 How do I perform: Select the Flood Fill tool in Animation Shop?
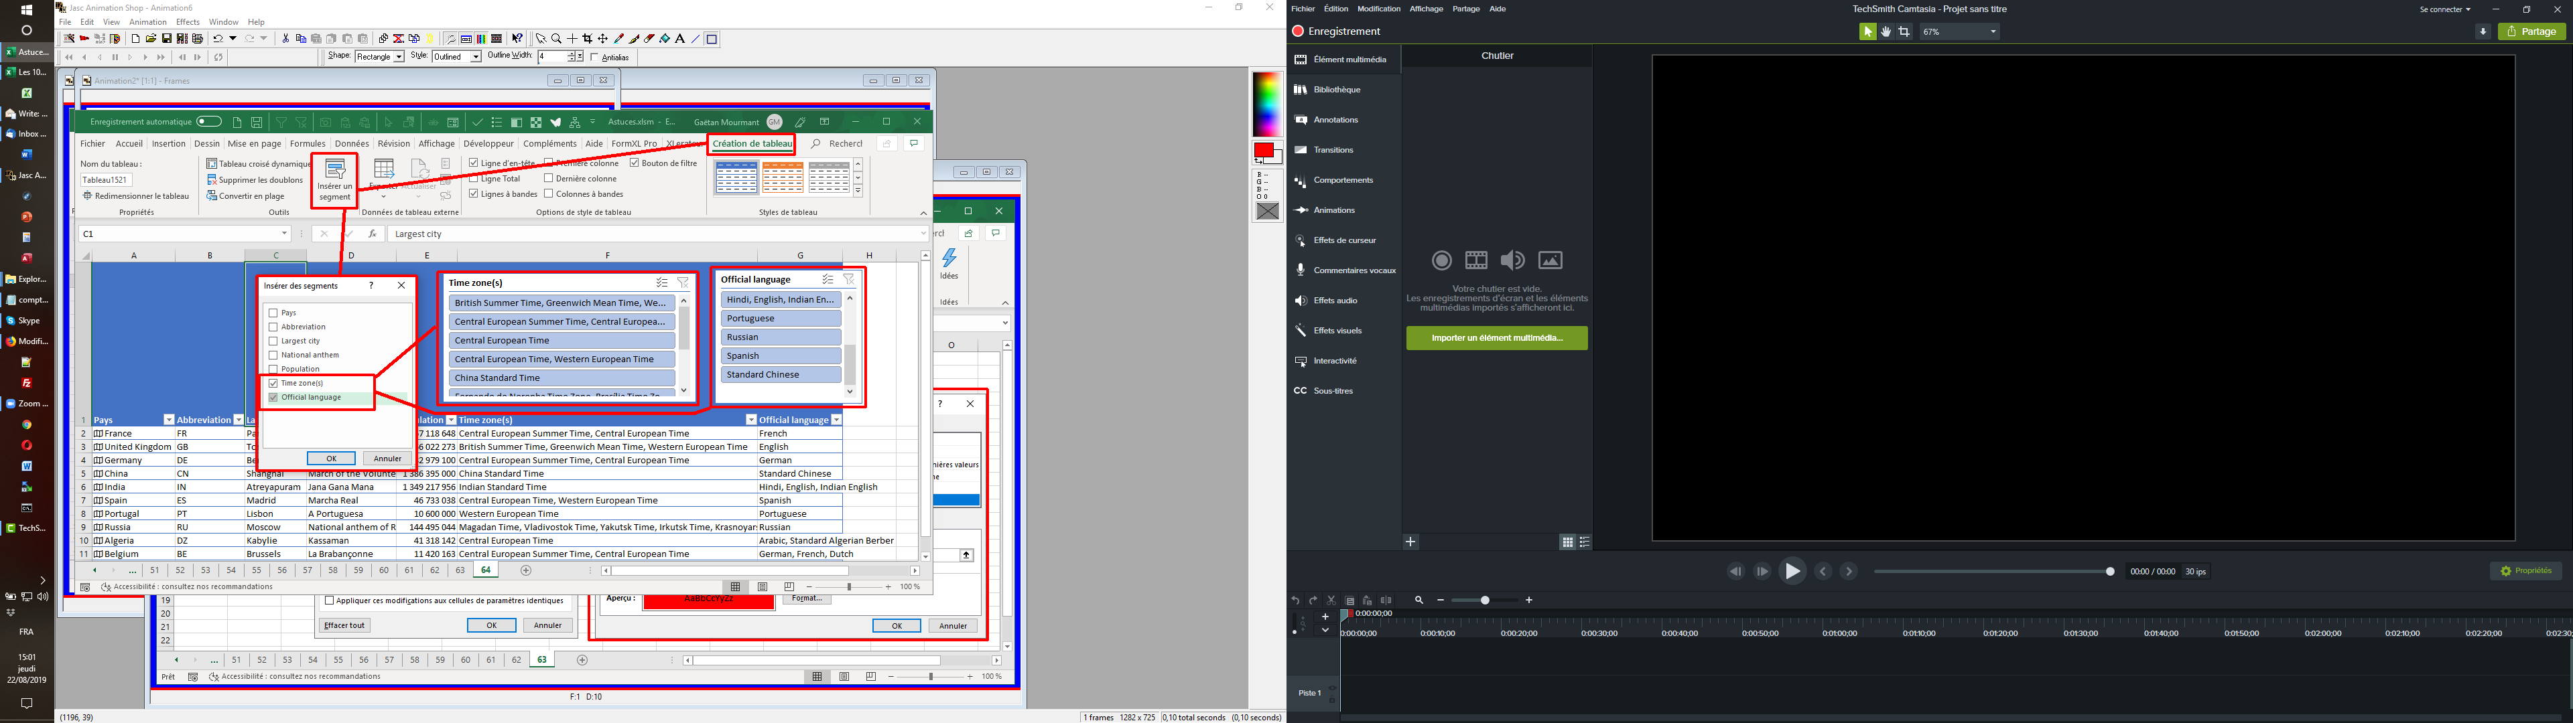[x=664, y=39]
